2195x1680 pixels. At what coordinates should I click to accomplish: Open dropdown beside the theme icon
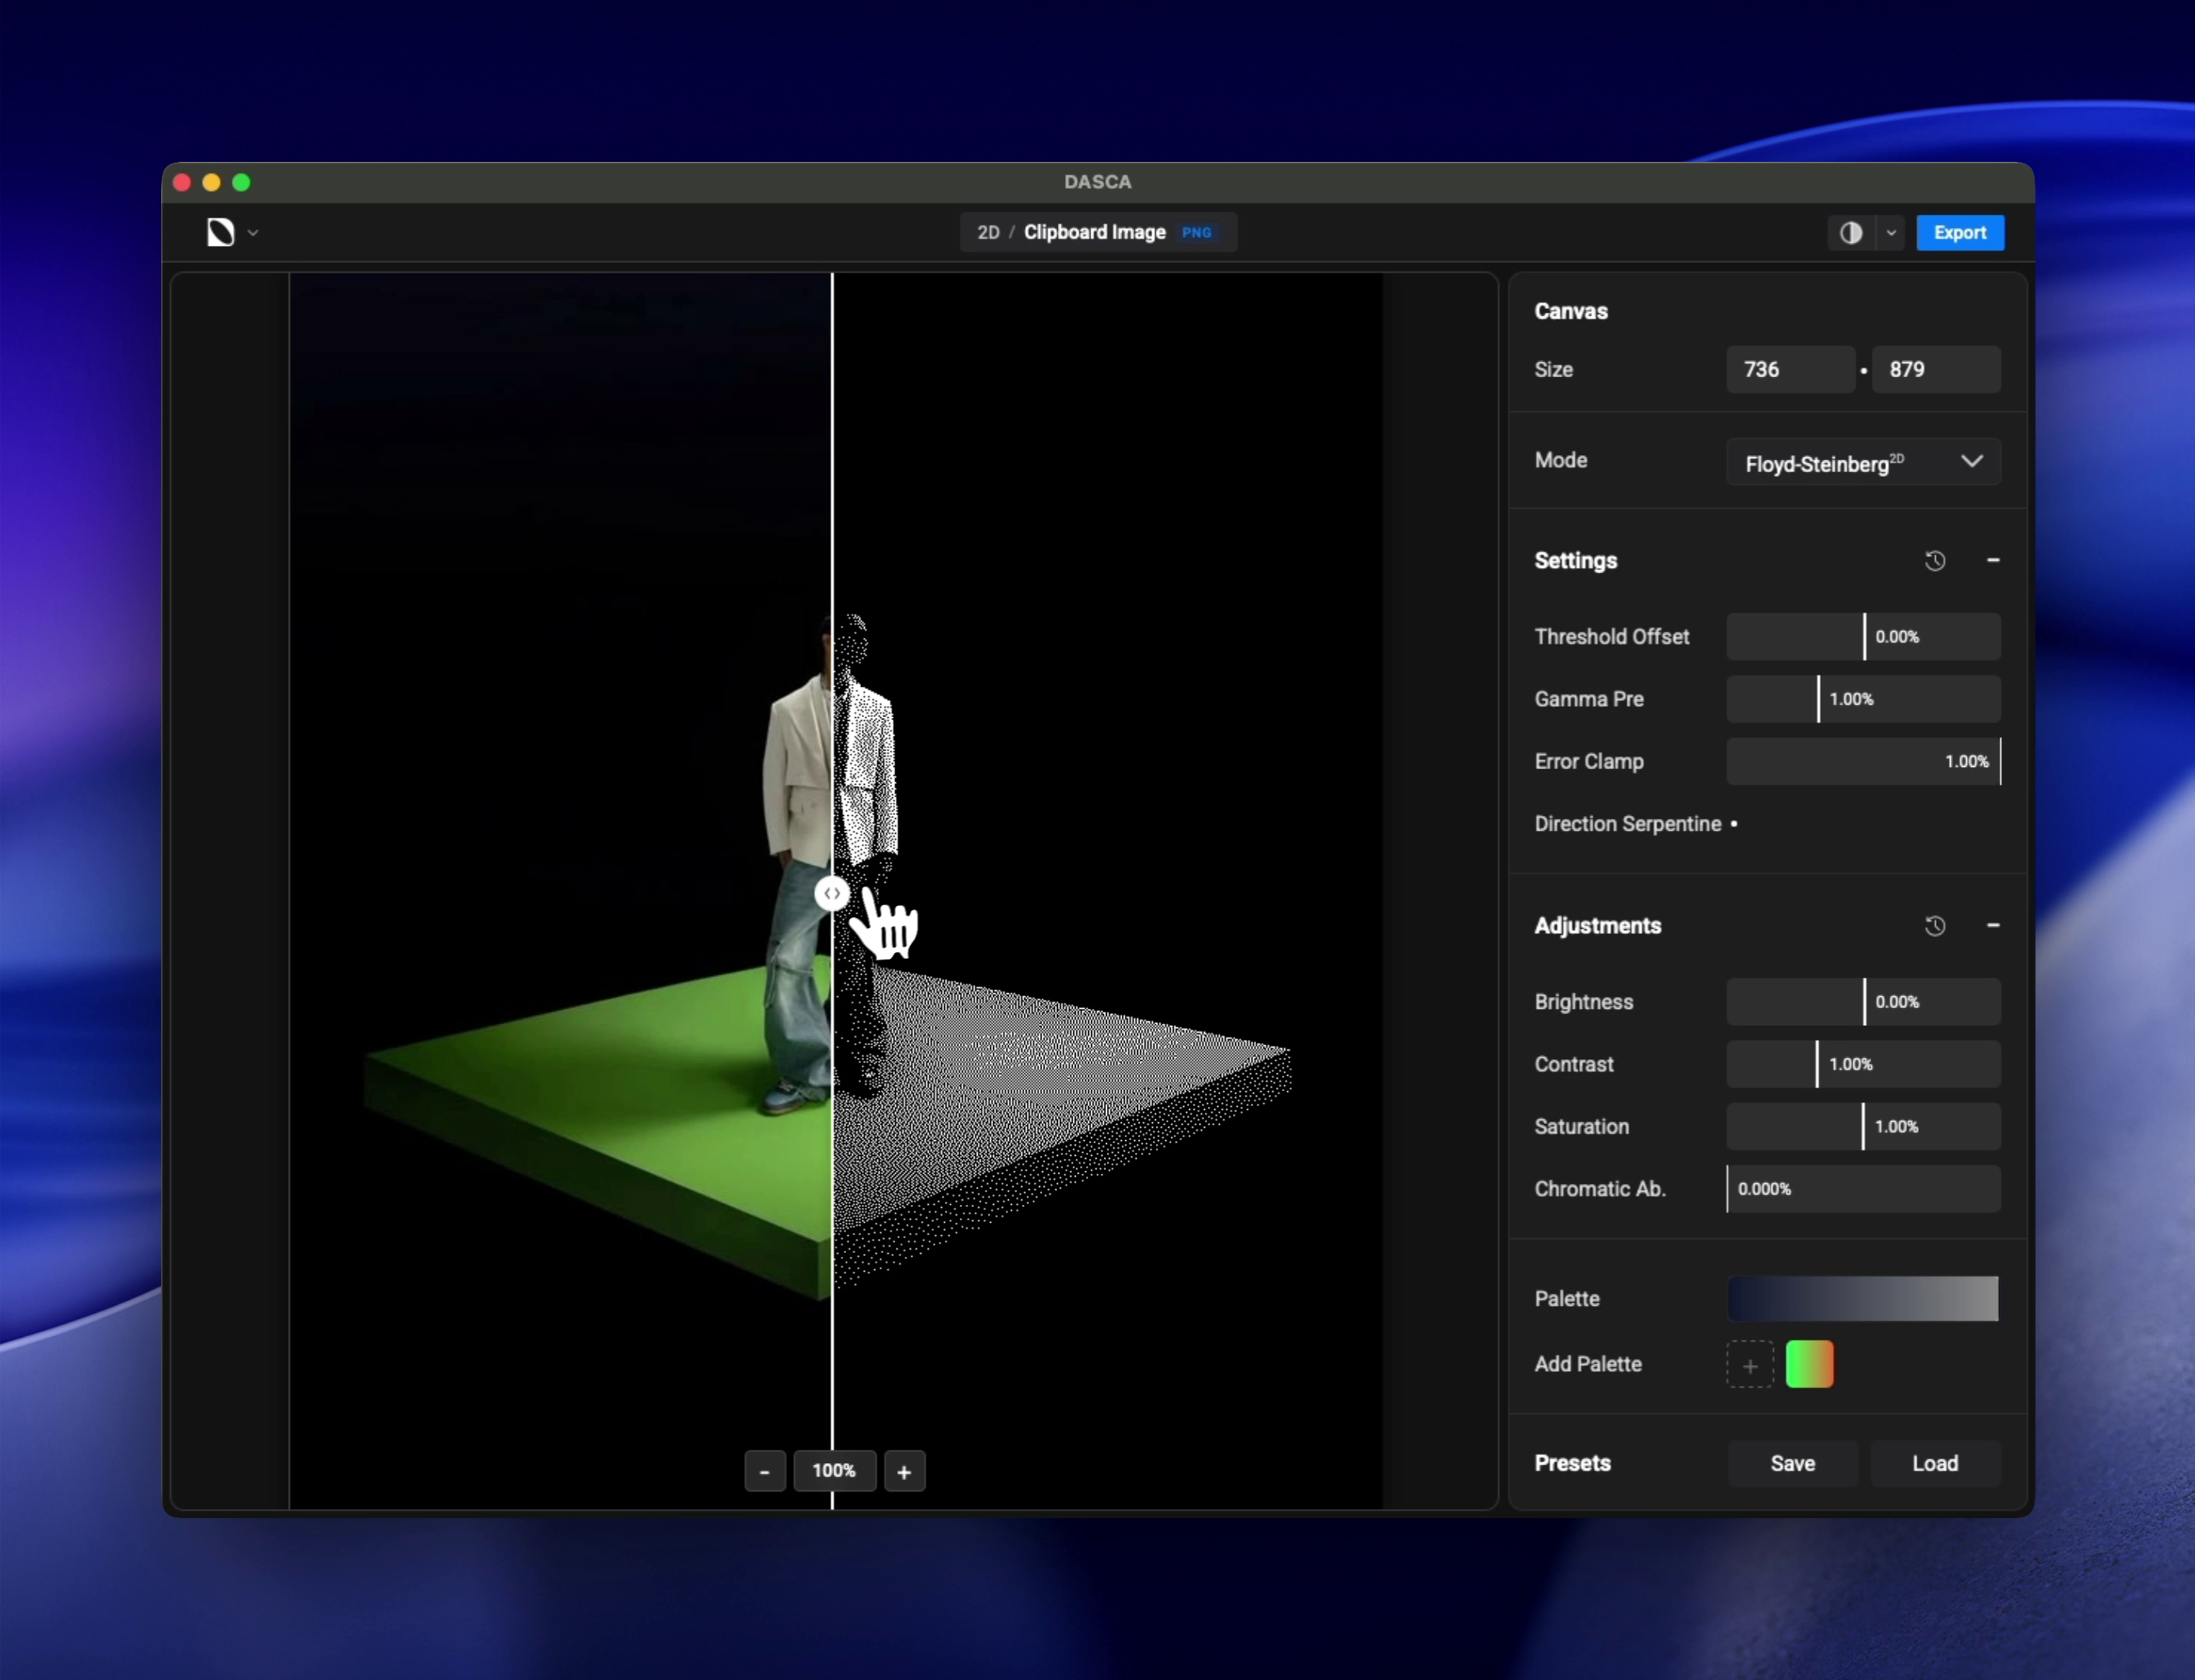[1890, 233]
